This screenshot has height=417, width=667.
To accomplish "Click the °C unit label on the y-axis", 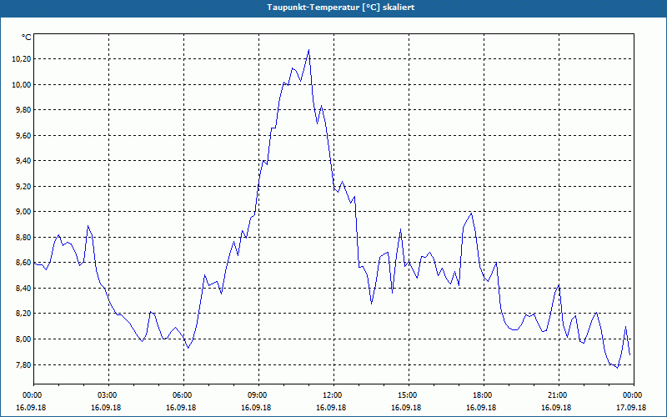I will pos(26,38).
